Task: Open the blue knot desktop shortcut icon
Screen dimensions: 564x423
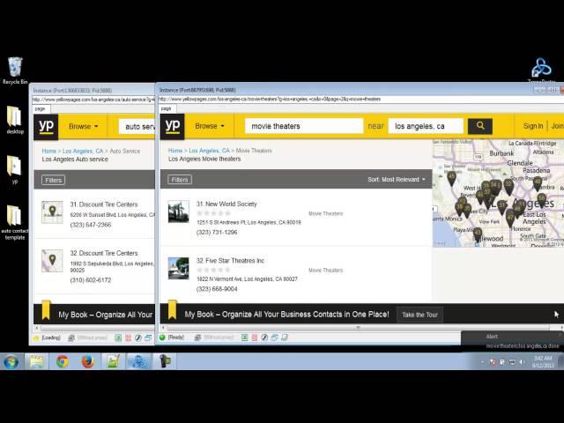Action: tap(541, 67)
